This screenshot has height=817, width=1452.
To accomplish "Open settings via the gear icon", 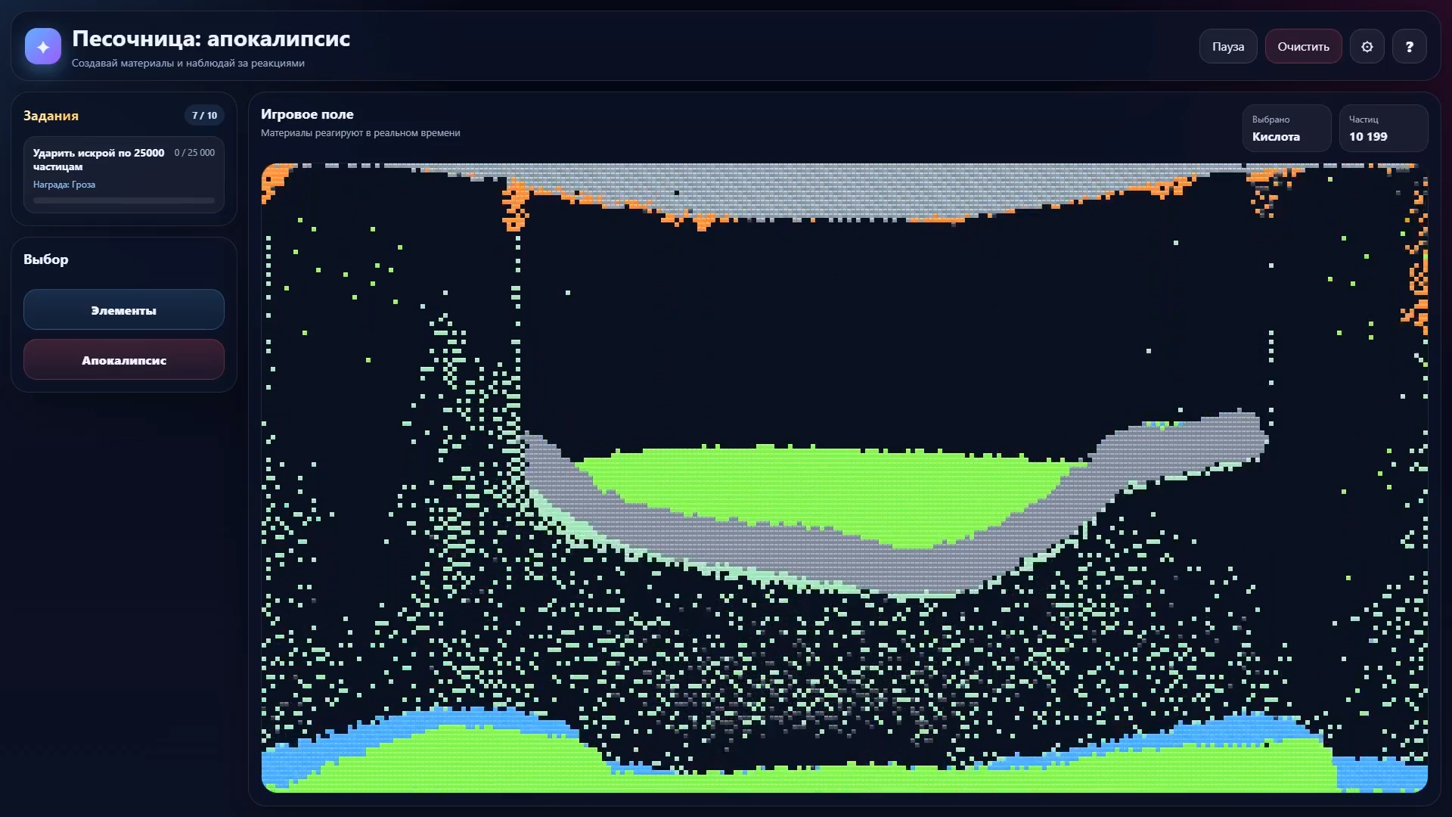I will pyautogui.click(x=1367, y=47).
